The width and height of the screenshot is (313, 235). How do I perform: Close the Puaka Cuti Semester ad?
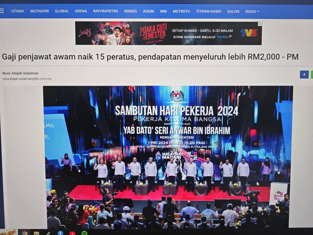[260, 24]
